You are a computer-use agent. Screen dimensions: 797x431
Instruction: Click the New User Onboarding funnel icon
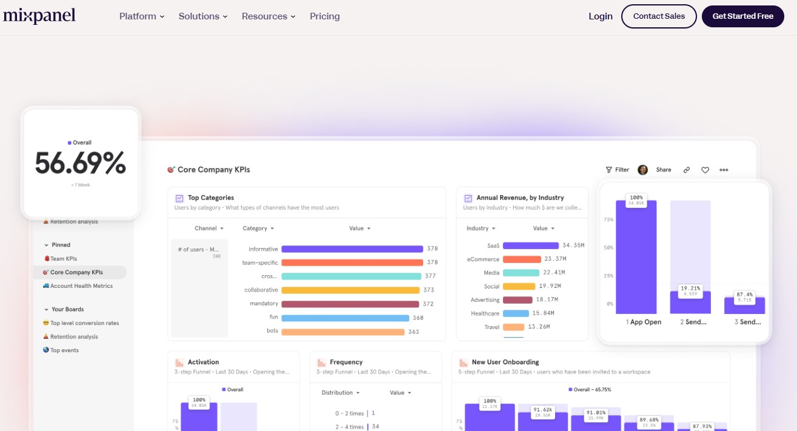tap(463, 363)
